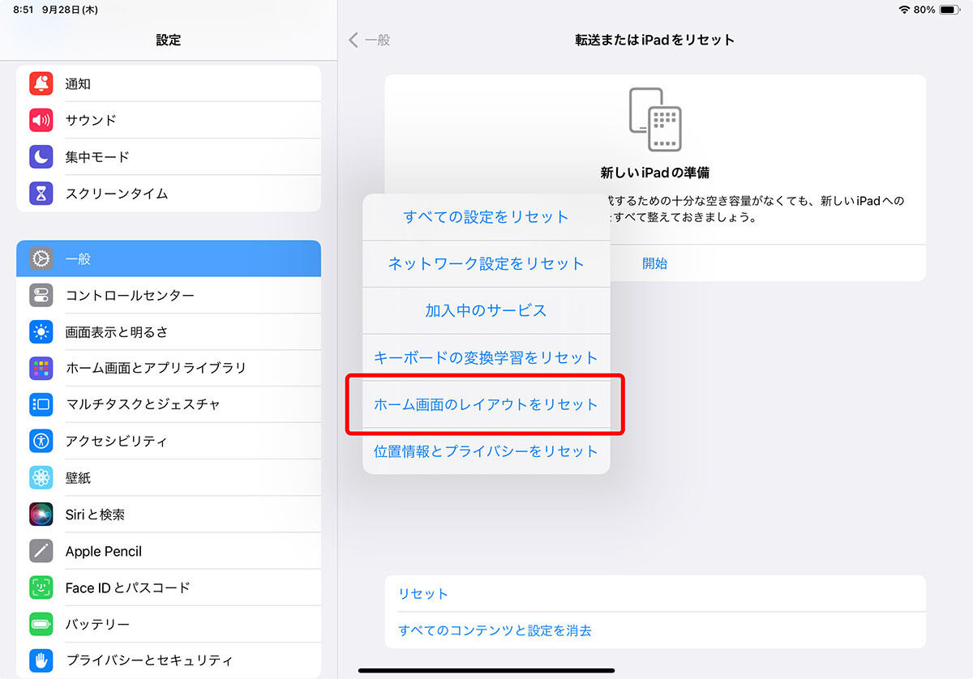Image resolution: width=973 pixels, height=679 pixels.
Task: Tap the home indicator bar
Action: point(486,670)
